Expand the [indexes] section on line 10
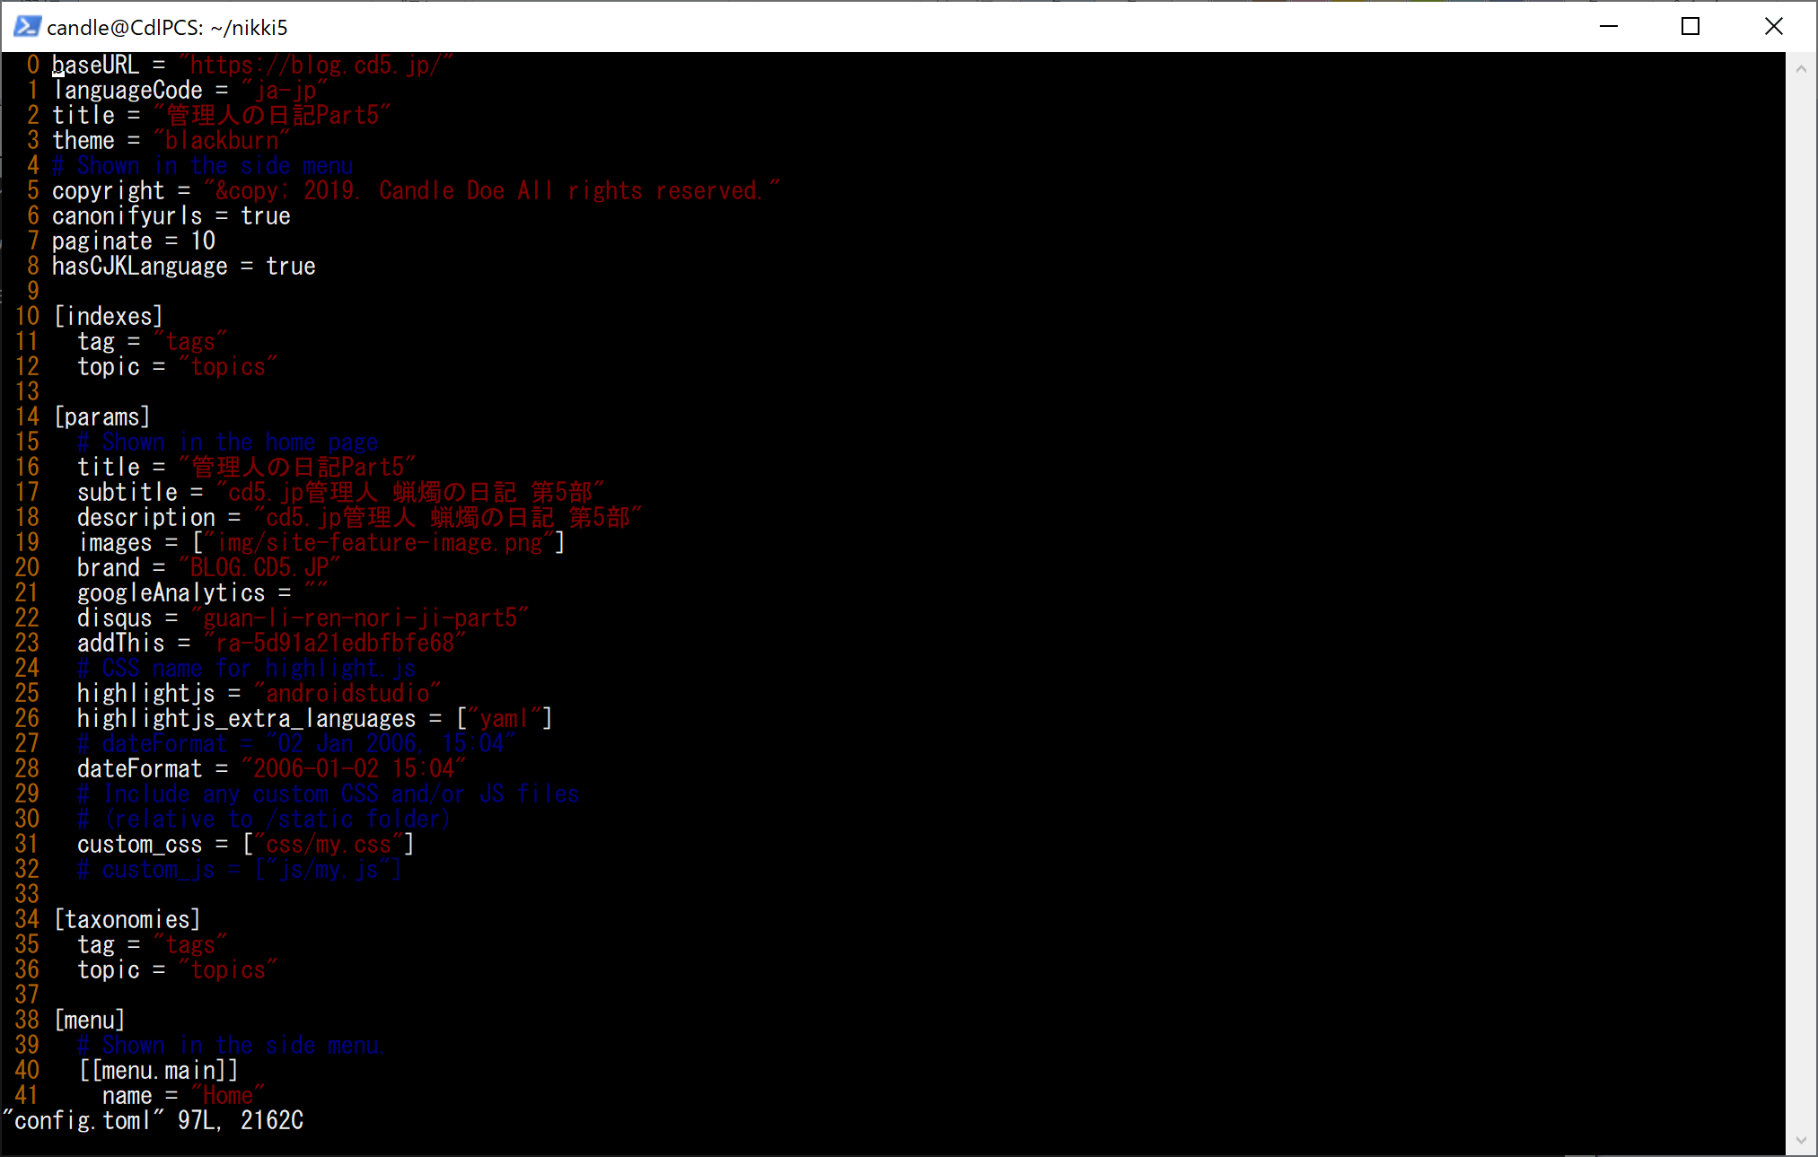Viewport: 1818px width, 1157px height. click(109, 317)
